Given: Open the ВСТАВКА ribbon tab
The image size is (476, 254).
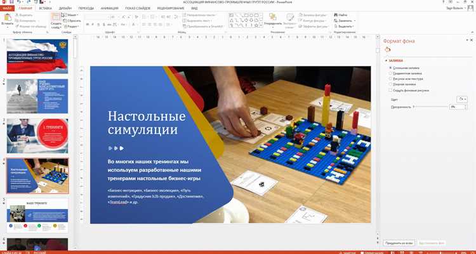Looking at the screenshot, I should [45, 8].
